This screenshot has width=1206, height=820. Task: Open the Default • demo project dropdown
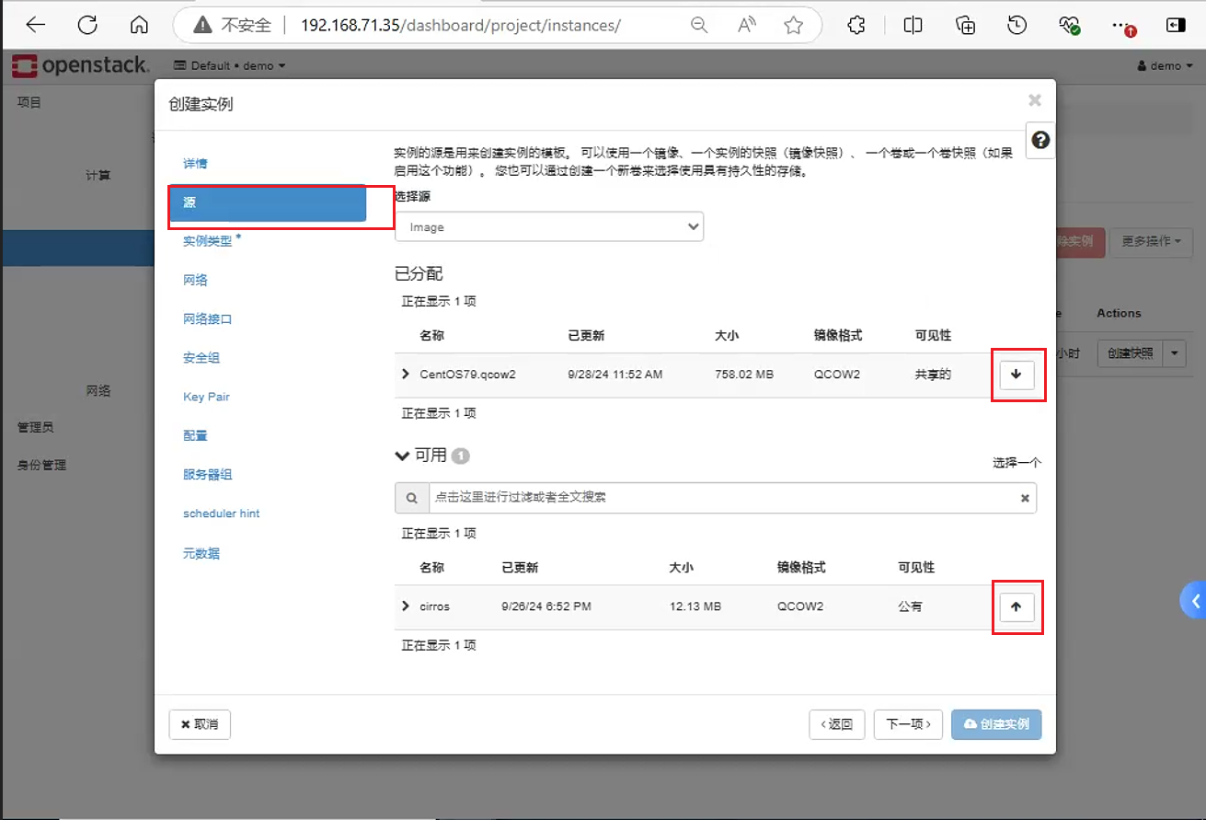tap(230, 65)
